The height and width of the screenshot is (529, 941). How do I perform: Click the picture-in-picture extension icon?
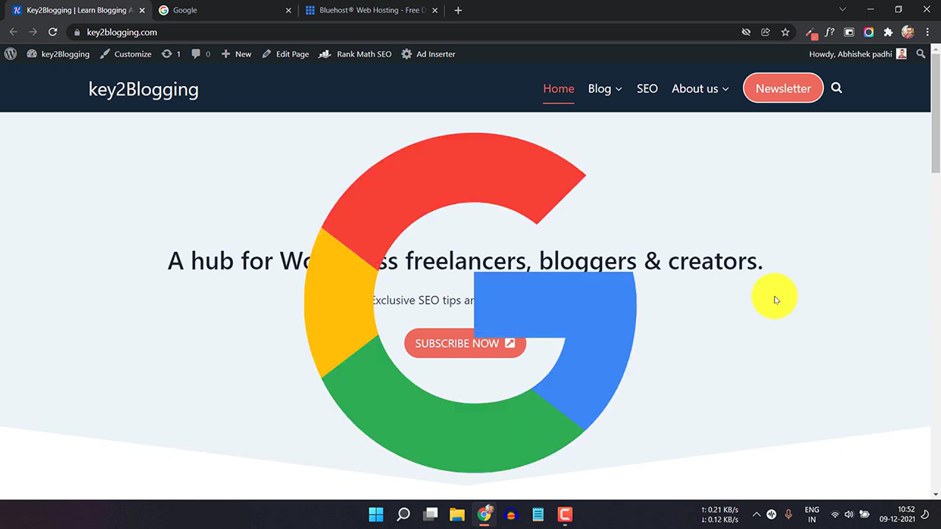(x=849, y=32)
